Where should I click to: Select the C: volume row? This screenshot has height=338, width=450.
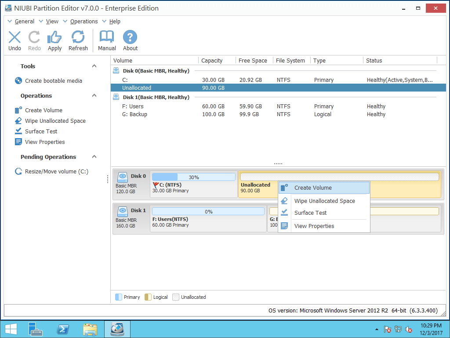278,80
